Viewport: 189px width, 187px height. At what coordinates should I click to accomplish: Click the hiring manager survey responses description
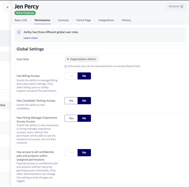tap(38, 134)
